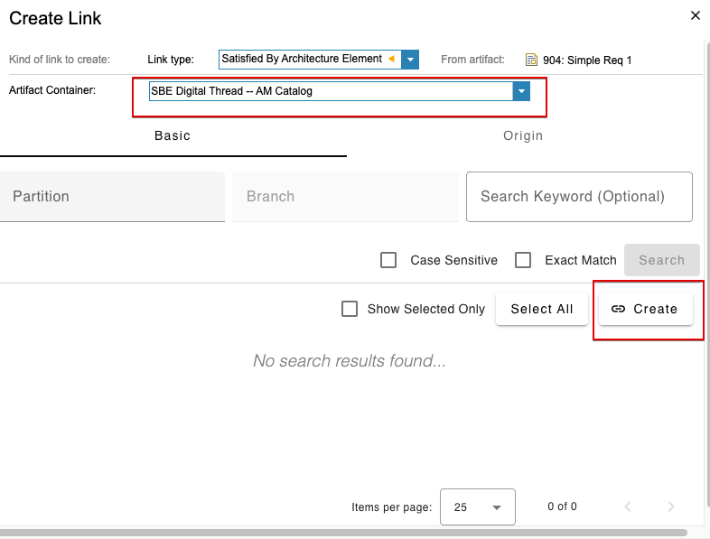Go to the previous results page
710x539 pixels.
pos(629,506)
